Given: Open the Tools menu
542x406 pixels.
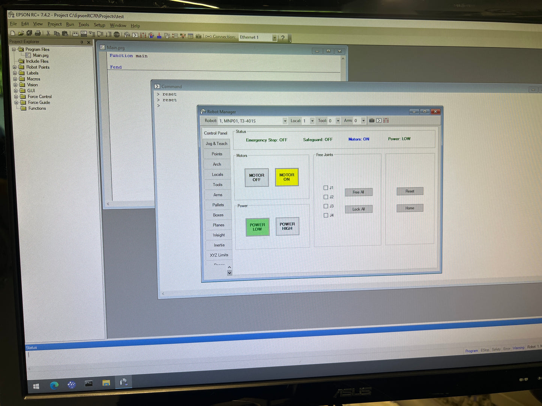Looking at the screenshot, I should 84,25.
